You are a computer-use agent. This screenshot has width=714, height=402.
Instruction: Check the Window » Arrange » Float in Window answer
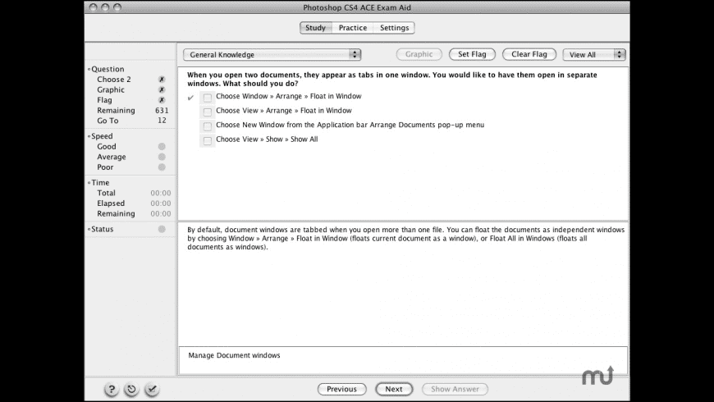tap(208, 97)
